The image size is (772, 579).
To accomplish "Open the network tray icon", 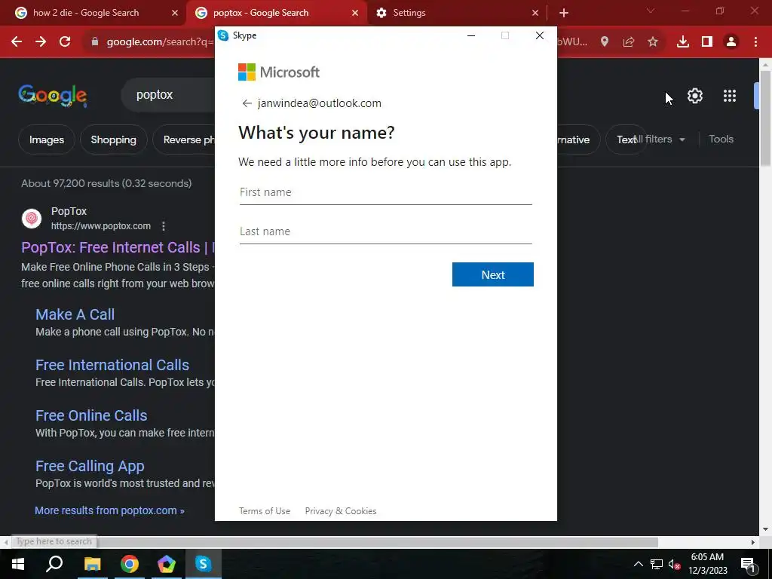I will point(657,564).
